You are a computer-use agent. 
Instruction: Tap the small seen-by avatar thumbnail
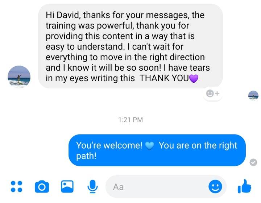(x=253, y=95)
